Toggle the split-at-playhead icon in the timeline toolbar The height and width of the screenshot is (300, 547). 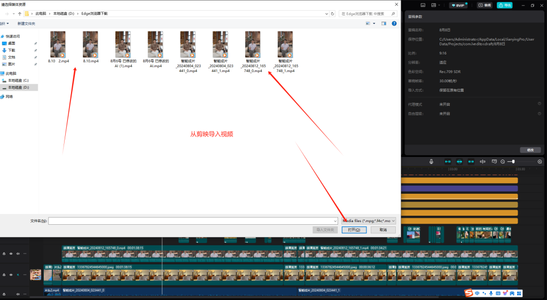tap(482, 162)
